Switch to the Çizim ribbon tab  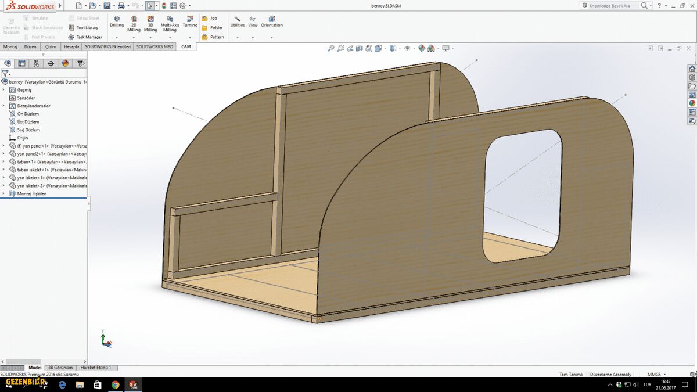point(51,46)
